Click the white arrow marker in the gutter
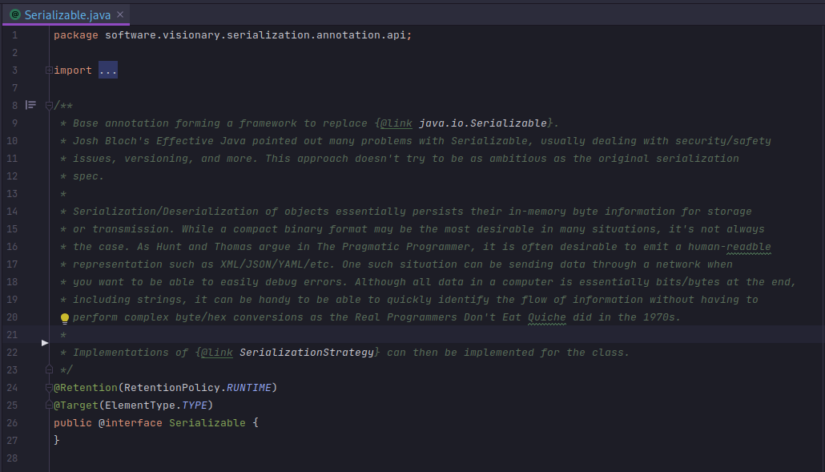 [45, 343]
